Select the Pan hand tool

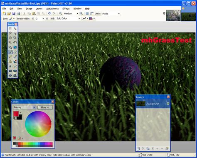pos(15,42)
